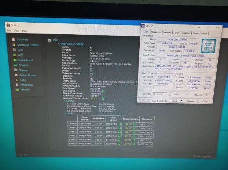Click Virtualization Supported, Enabled value

[101, 84]
